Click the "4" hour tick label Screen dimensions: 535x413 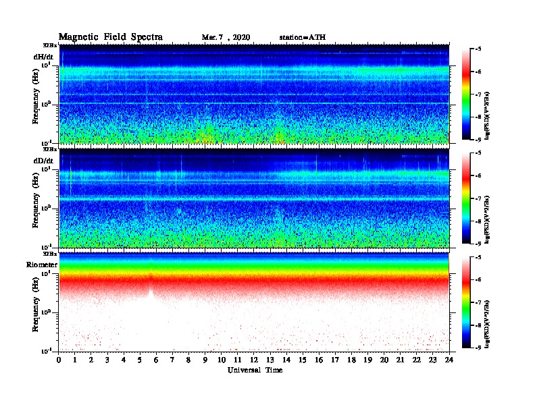point(124,360)
